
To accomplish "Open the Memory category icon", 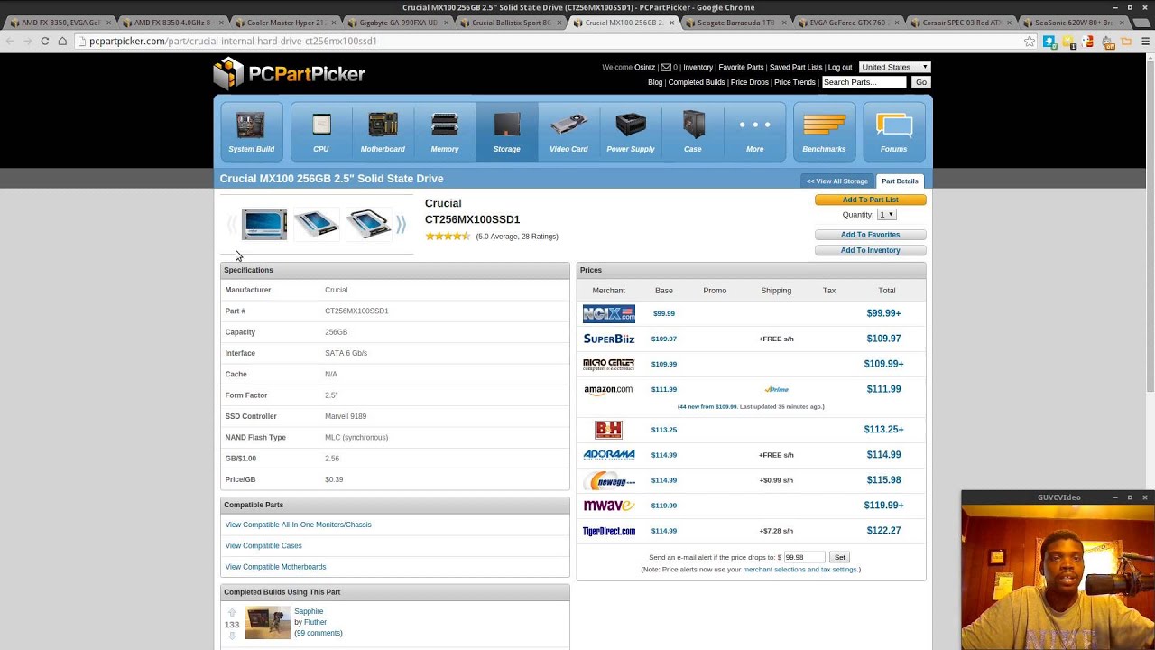I will point(445,132).
